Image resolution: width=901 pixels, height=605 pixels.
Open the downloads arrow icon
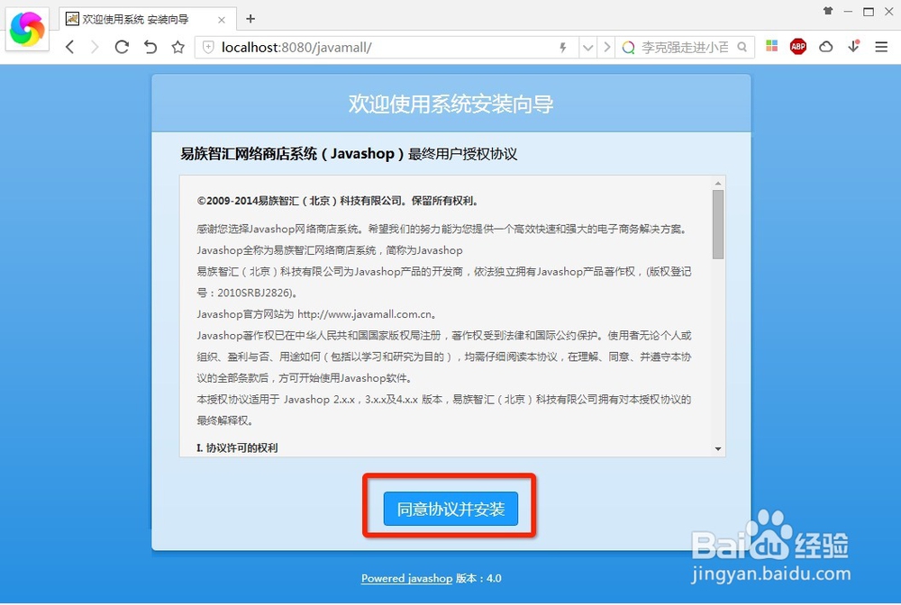click(853, 46)
